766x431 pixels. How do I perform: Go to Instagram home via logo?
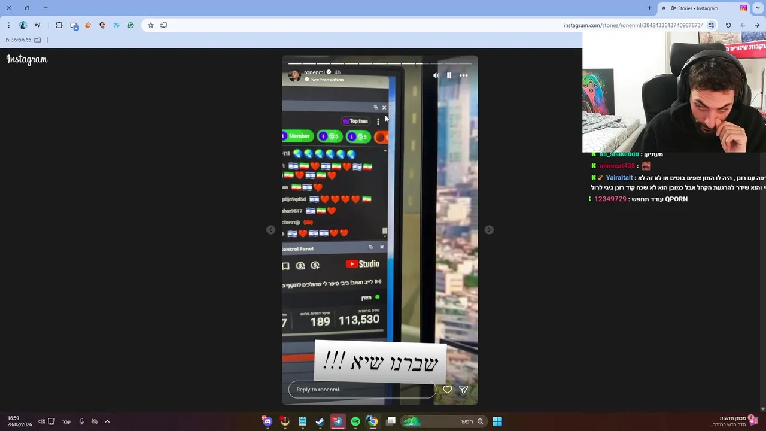tap(27, 59)
